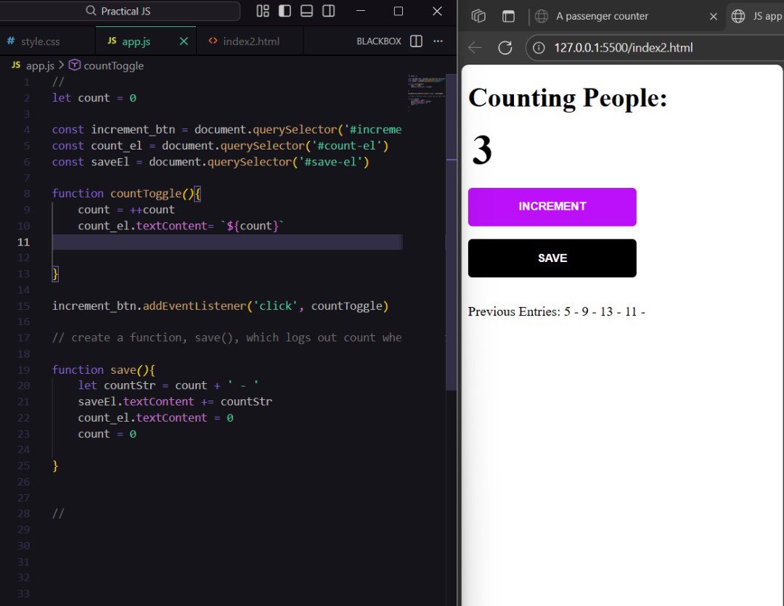Open the Customize Layout icon in title bar
Viewport: 784px width, 606px height.
tap(263, 11)
